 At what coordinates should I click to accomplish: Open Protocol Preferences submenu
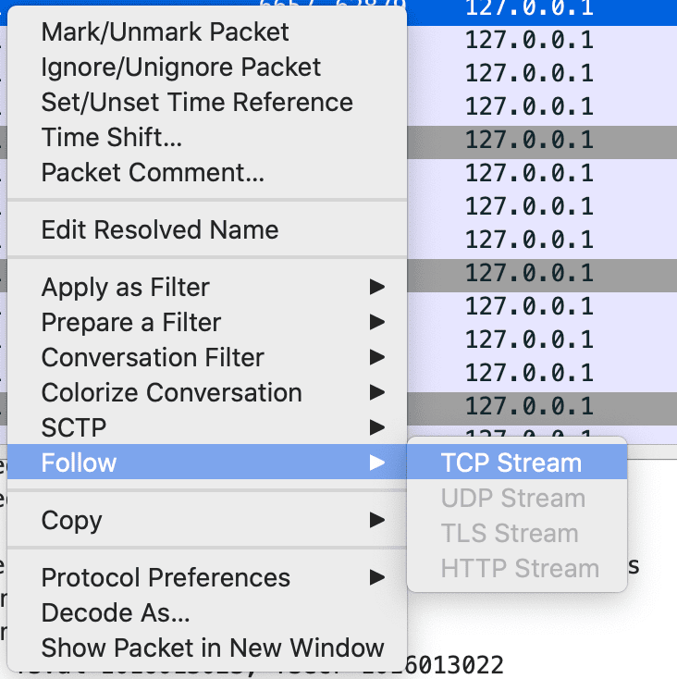[166, 577]
